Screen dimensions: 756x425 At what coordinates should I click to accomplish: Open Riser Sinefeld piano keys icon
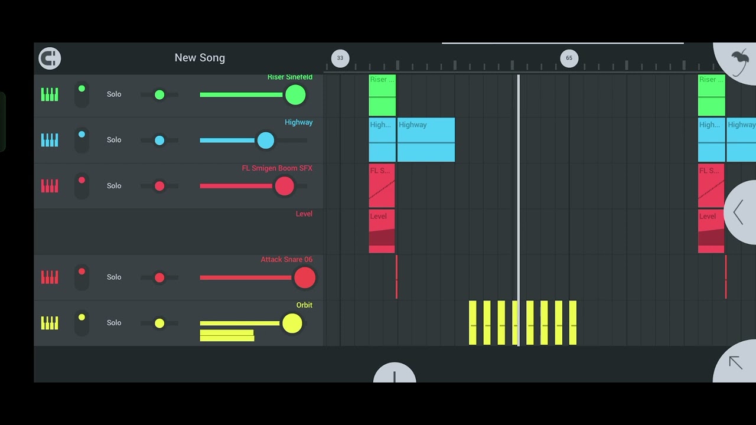pos(50,94)
